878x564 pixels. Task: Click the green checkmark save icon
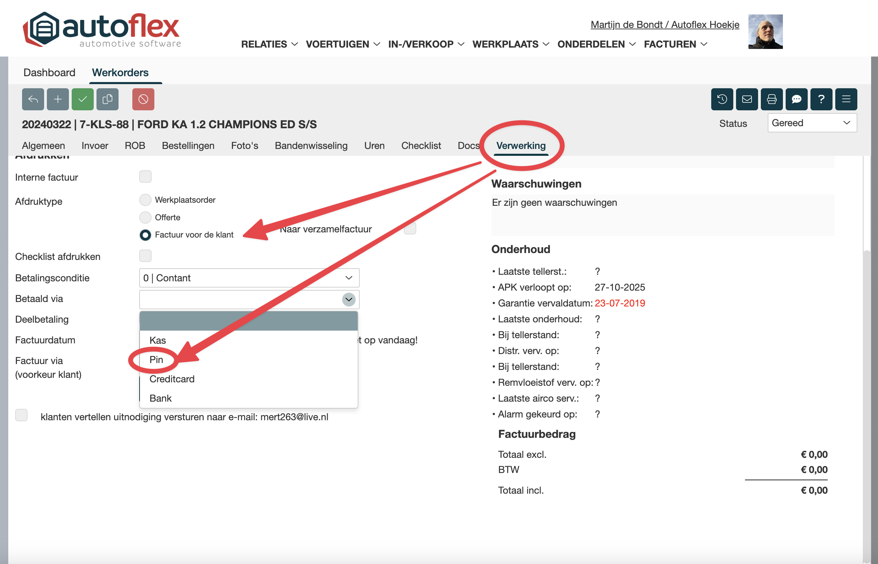point(82,99)
